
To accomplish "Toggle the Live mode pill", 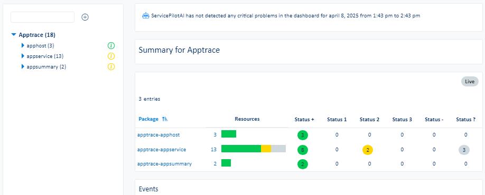I will pyautogui.click(x=470, y=82).
